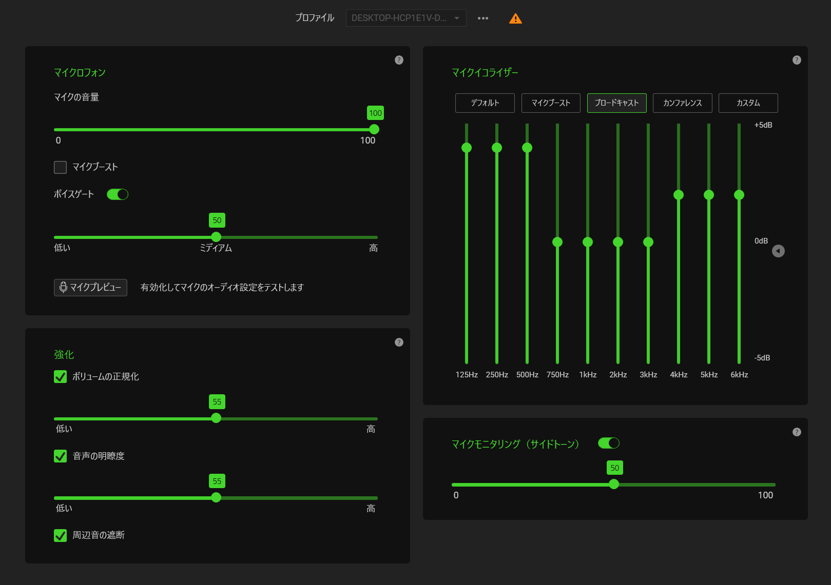Disable the マイクモニタリング sidetone toggle
The width and height of the screenshot is (831, 585).
609,443
